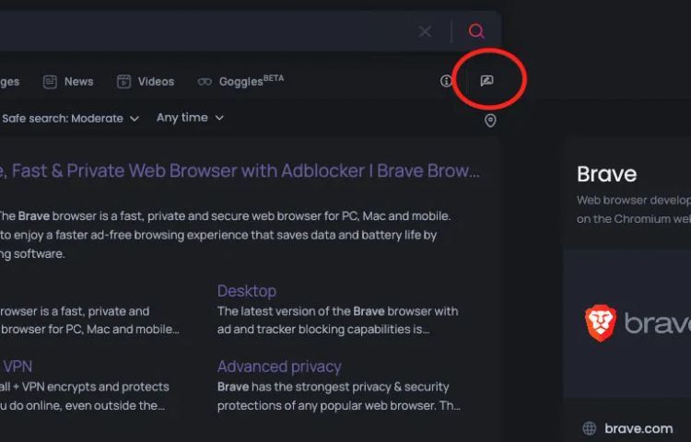Clear the search box with the X
Image resolution: width=691 pixels, height=442 pixels.
pos(425,31)
